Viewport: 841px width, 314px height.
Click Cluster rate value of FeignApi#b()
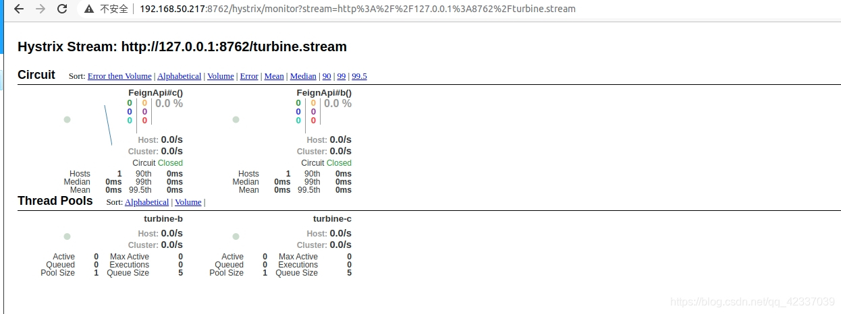coord(340,151)
